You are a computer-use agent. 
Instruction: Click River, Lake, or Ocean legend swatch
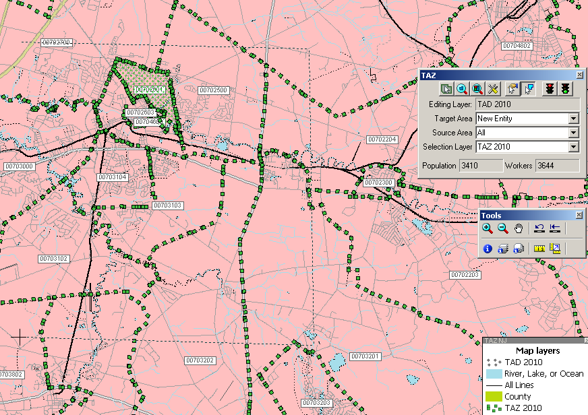494,373
